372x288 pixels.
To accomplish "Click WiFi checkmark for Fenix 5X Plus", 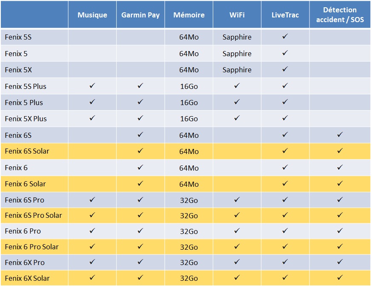I will click(x=237, y=118).
